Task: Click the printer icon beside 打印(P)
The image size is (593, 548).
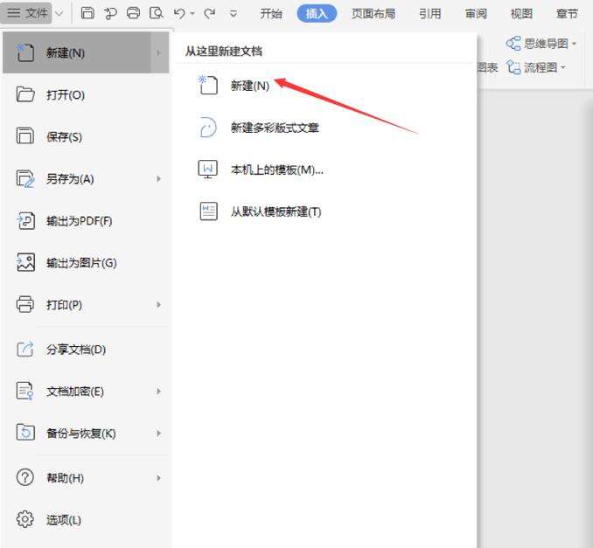Action: (25, 304)
